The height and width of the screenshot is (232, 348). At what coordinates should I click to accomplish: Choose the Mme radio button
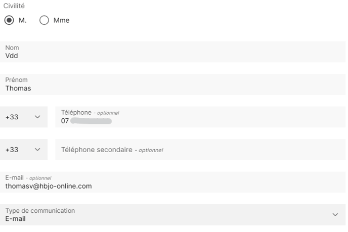click(44, 21)
